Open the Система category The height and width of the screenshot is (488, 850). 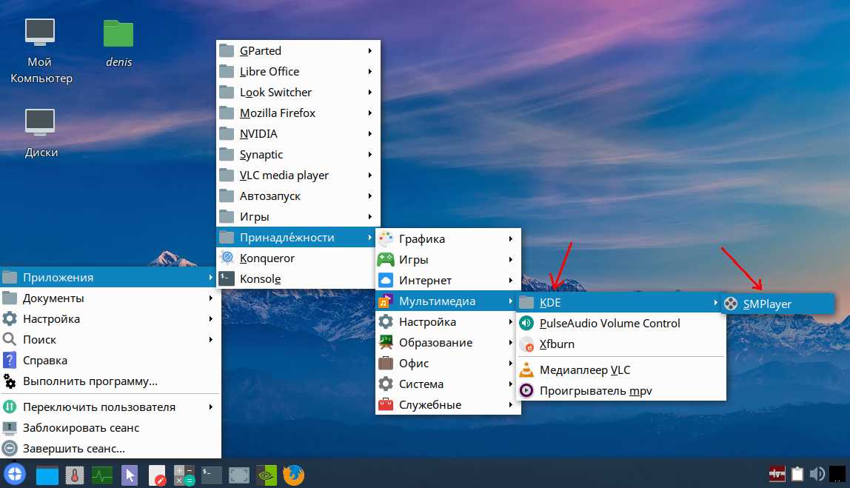click(446, 384)
